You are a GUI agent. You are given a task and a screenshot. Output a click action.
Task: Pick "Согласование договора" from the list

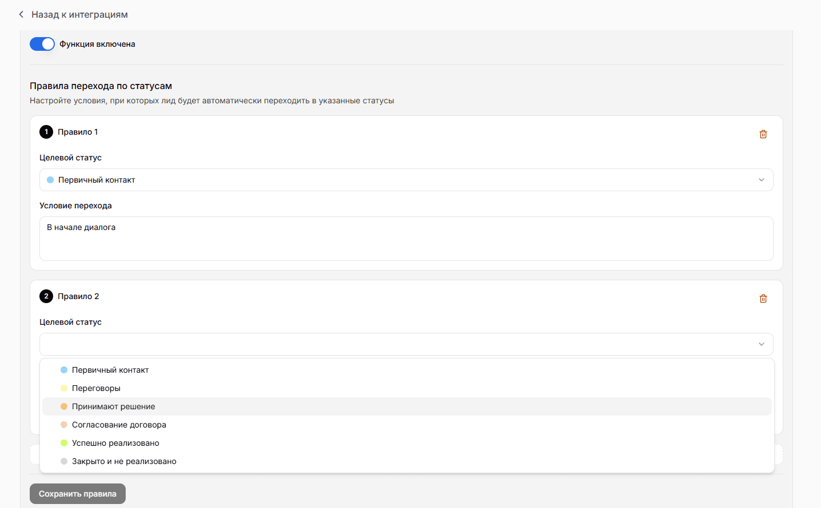pyautogui.click(x=119, y=425)
